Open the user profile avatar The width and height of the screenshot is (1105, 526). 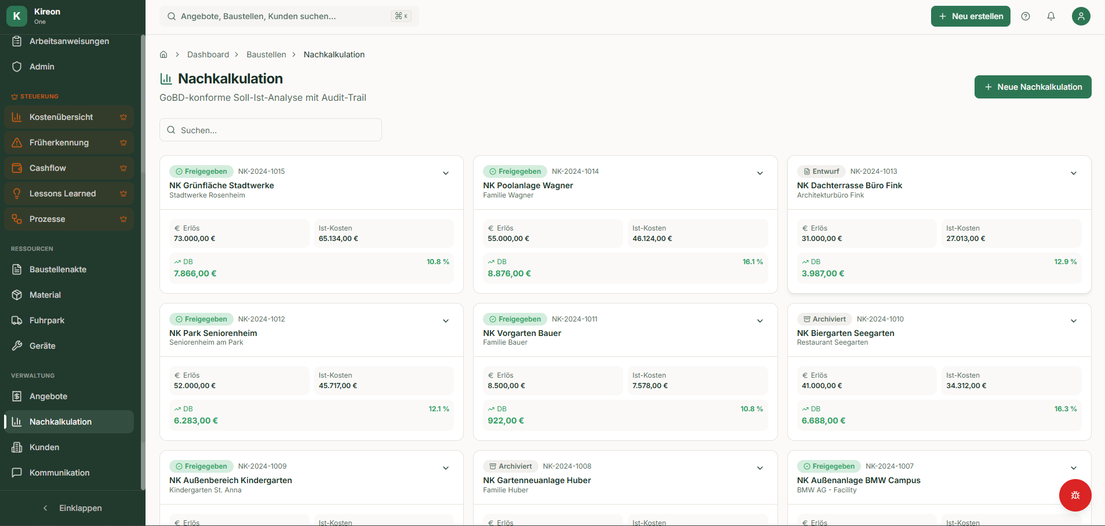pos(1081,16)
